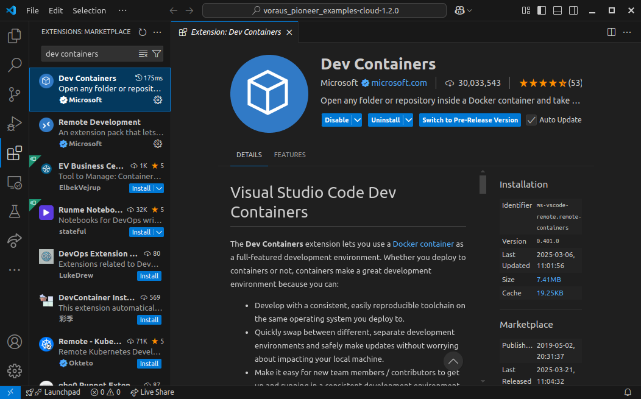Open install dropdown for EV Business Central

[159, 188]
